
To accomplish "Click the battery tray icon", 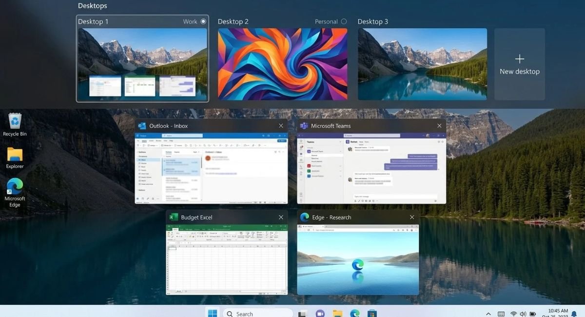I will (533, 314).
